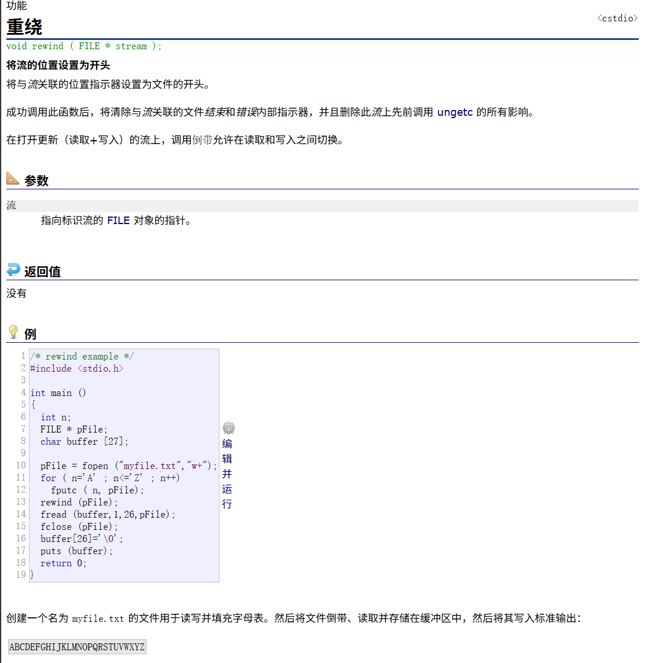
Task: Click the #include <stdio.h> code line
Action: [x=76, y=369]
